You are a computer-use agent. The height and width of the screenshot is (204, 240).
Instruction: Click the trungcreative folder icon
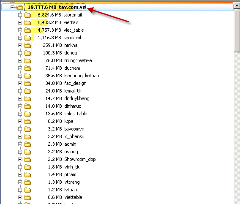pyautogui.click(x=27, y=60)
